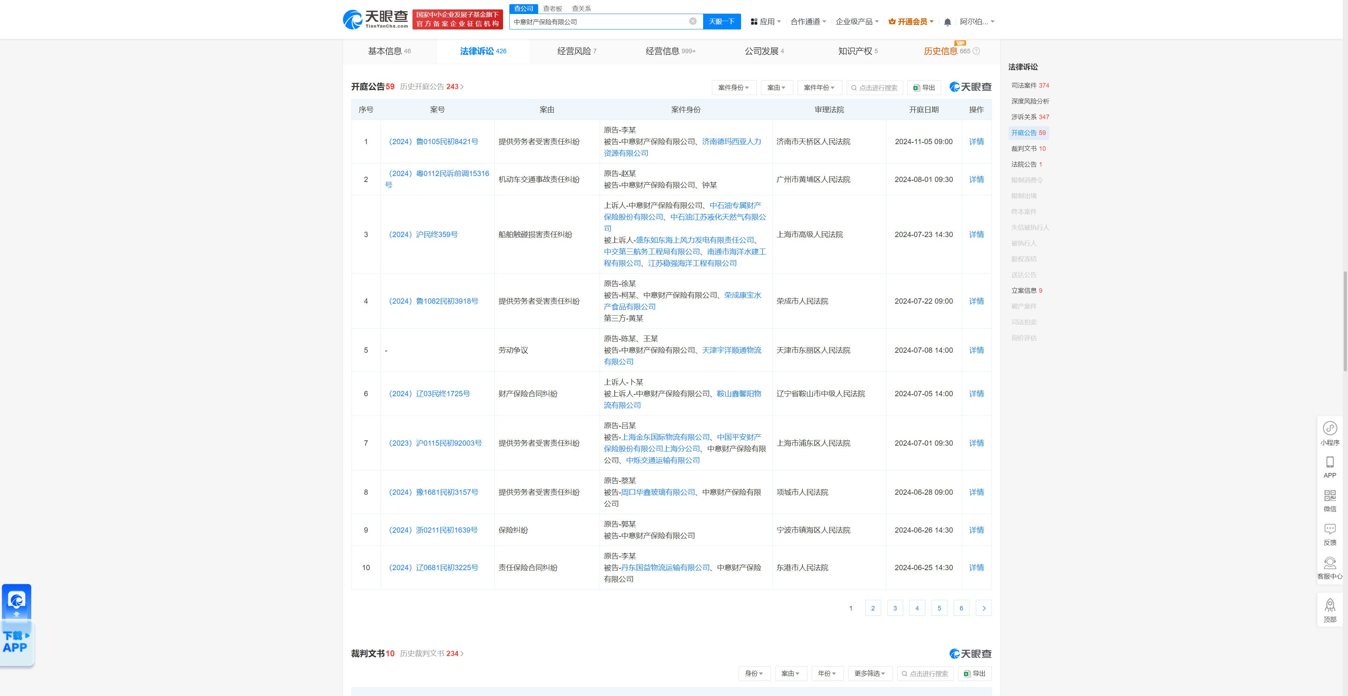The height and width of the screenshot is (696, 1348).
Task: Go to next page of 开庭公告
Action: (x=984, y=608)
